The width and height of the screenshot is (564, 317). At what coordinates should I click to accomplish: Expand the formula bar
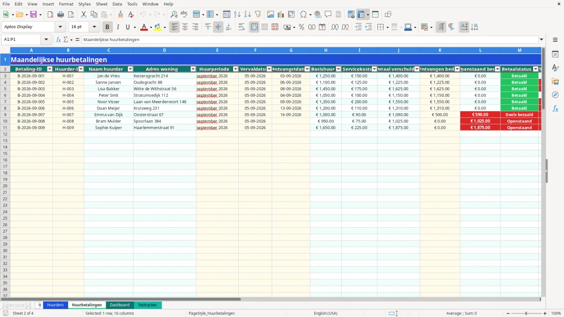point(541,40)
